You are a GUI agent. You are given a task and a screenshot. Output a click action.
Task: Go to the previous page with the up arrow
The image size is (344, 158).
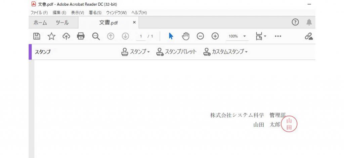coord(111,36)
